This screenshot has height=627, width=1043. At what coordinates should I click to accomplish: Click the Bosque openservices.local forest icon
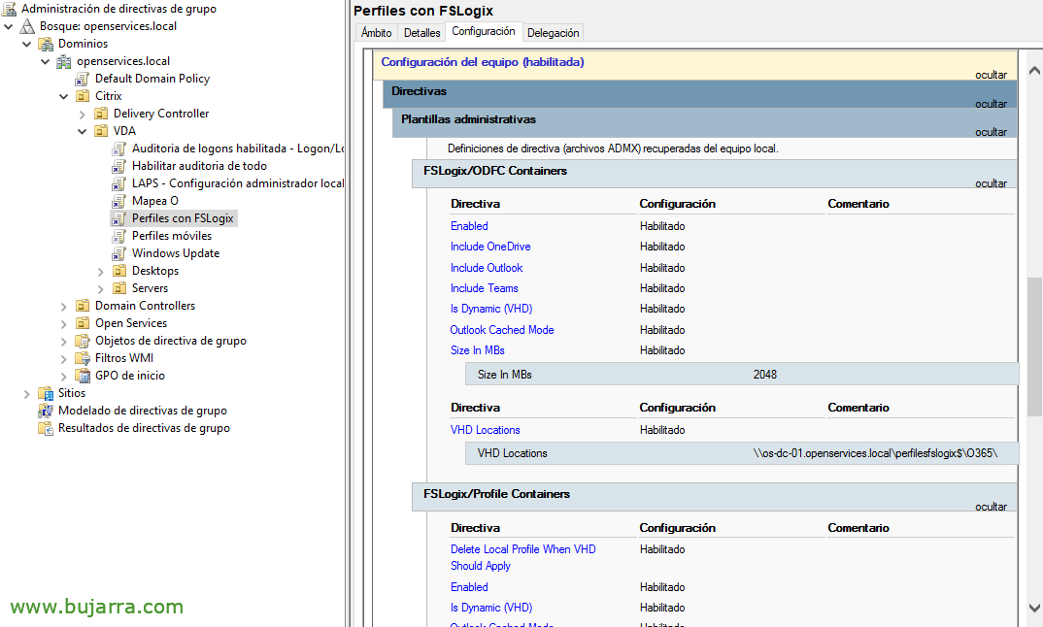pos(27,26)
